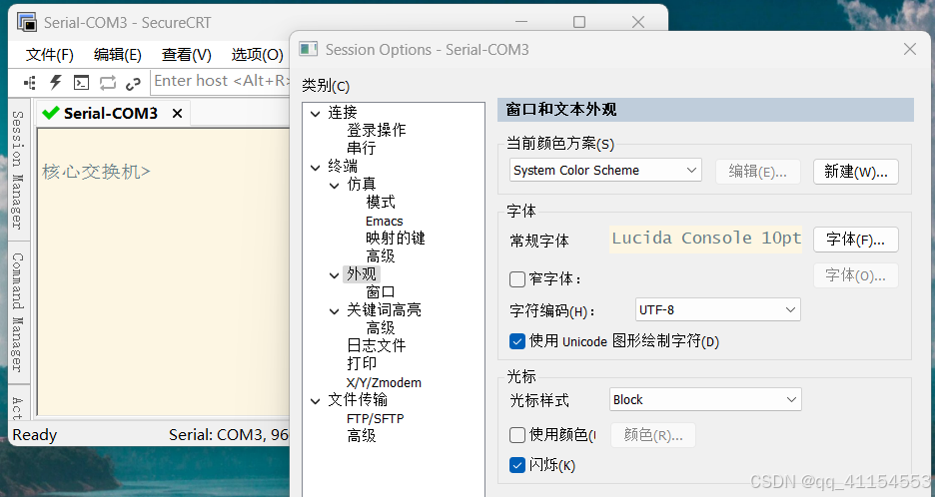Click the SecureCRT application icon in title bar
The image size is (935, 497).
click(27, 23)
